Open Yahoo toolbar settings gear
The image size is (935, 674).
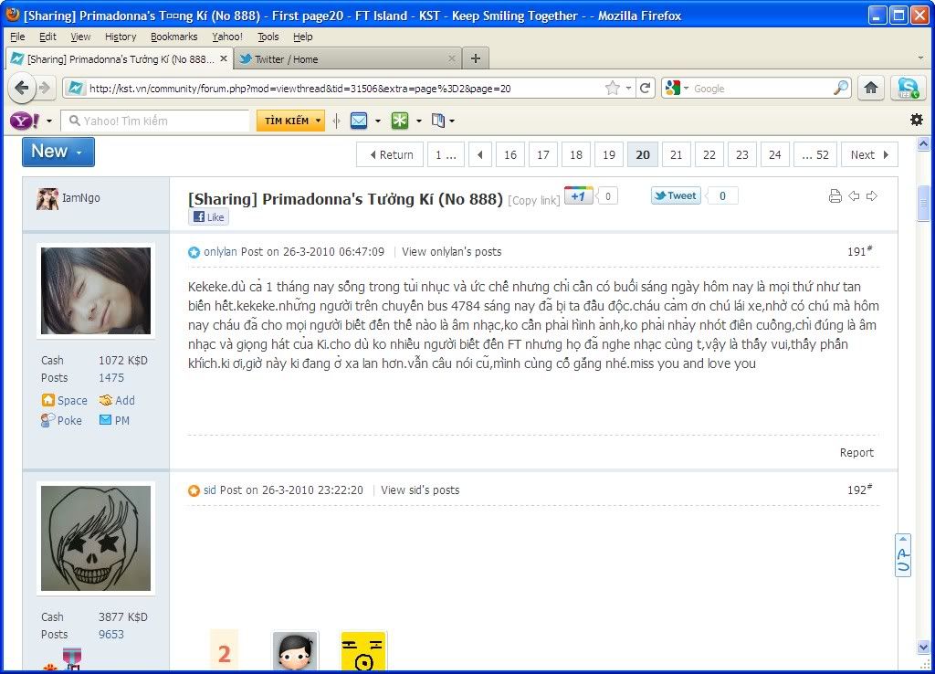click(917, 120)
